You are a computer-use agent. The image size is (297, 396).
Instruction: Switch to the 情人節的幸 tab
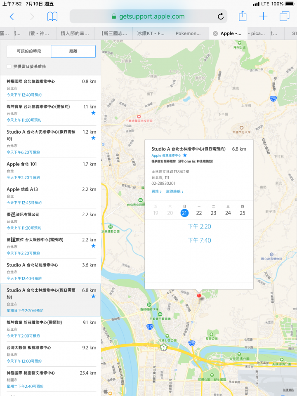(x=75, y=33)
